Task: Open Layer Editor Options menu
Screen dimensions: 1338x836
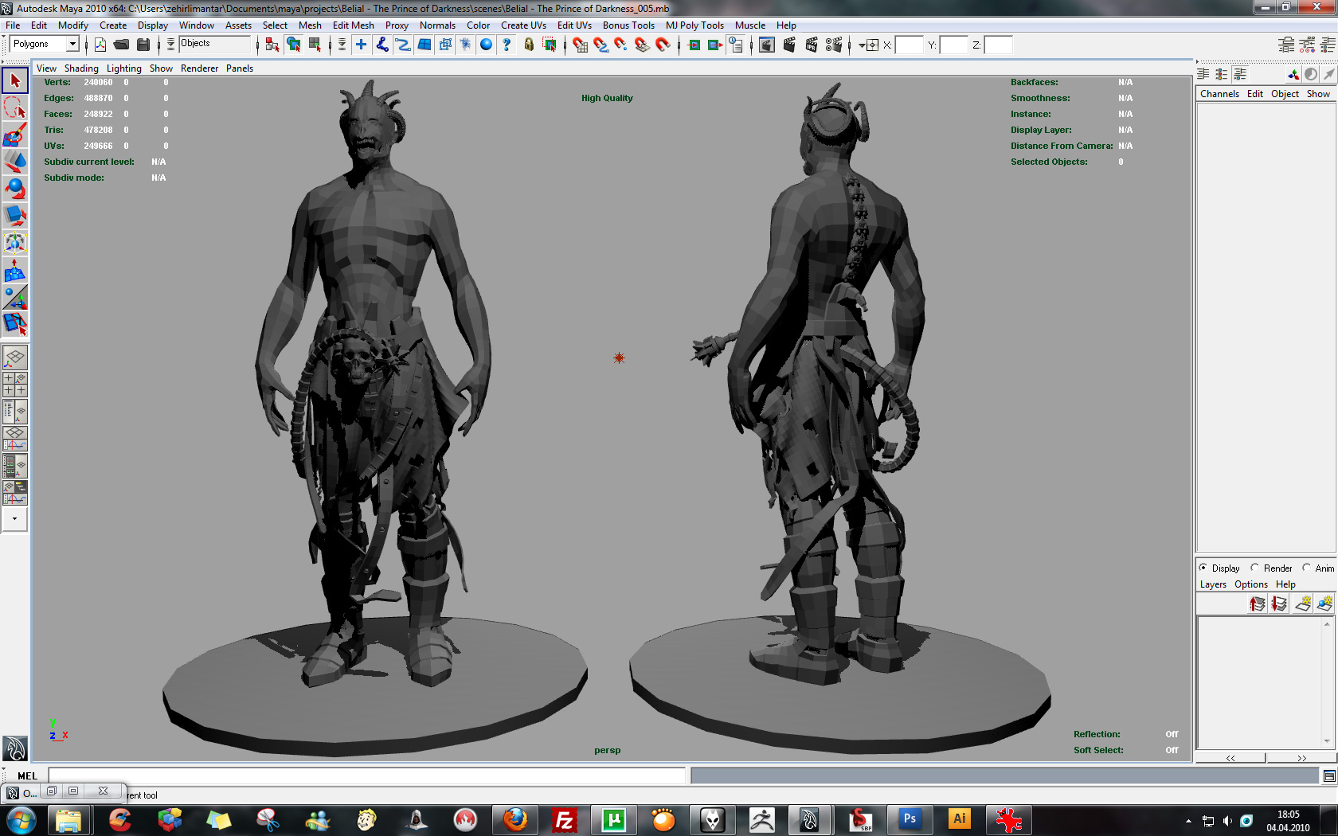Action: (x=1250, y=584)
